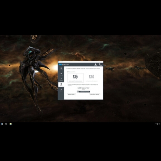Open the Settings sidebar section
The width and height of the screenshot is (161, 161).
[x=61, y=74]
